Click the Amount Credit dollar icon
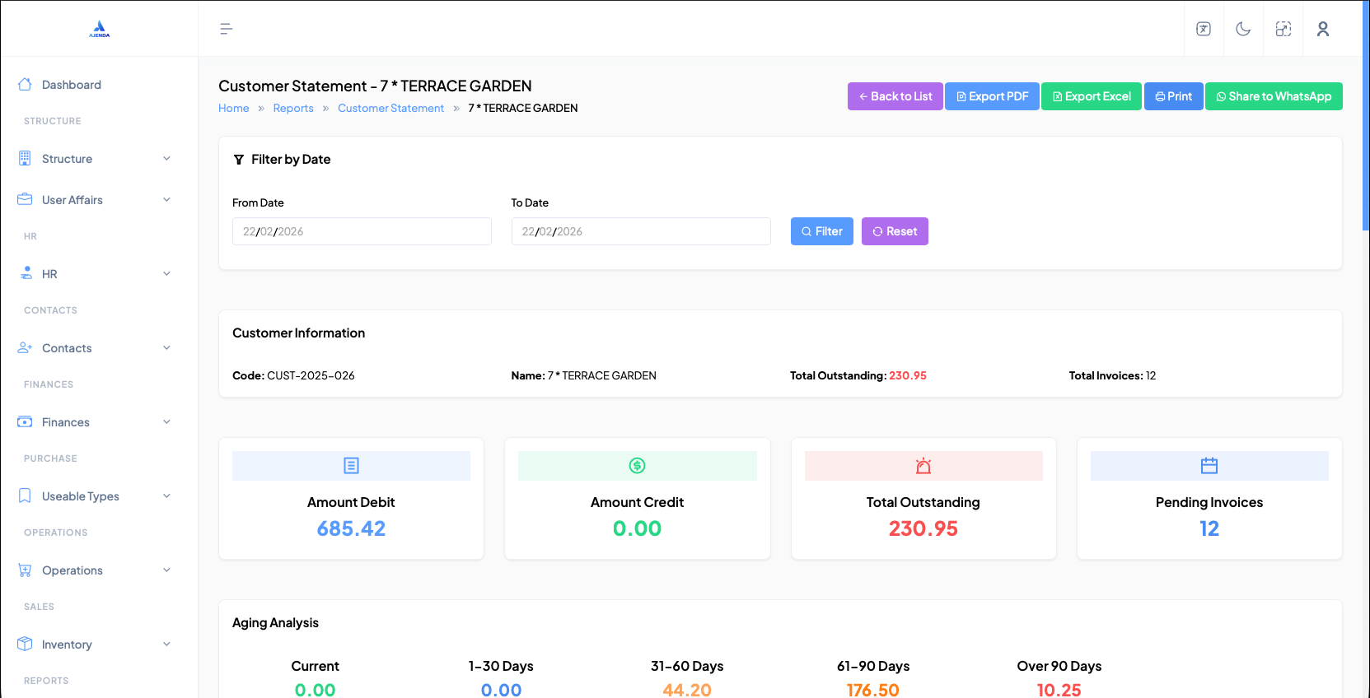Image resolution: width=1370 pixels, height=698 pixels. click(637, 466)
